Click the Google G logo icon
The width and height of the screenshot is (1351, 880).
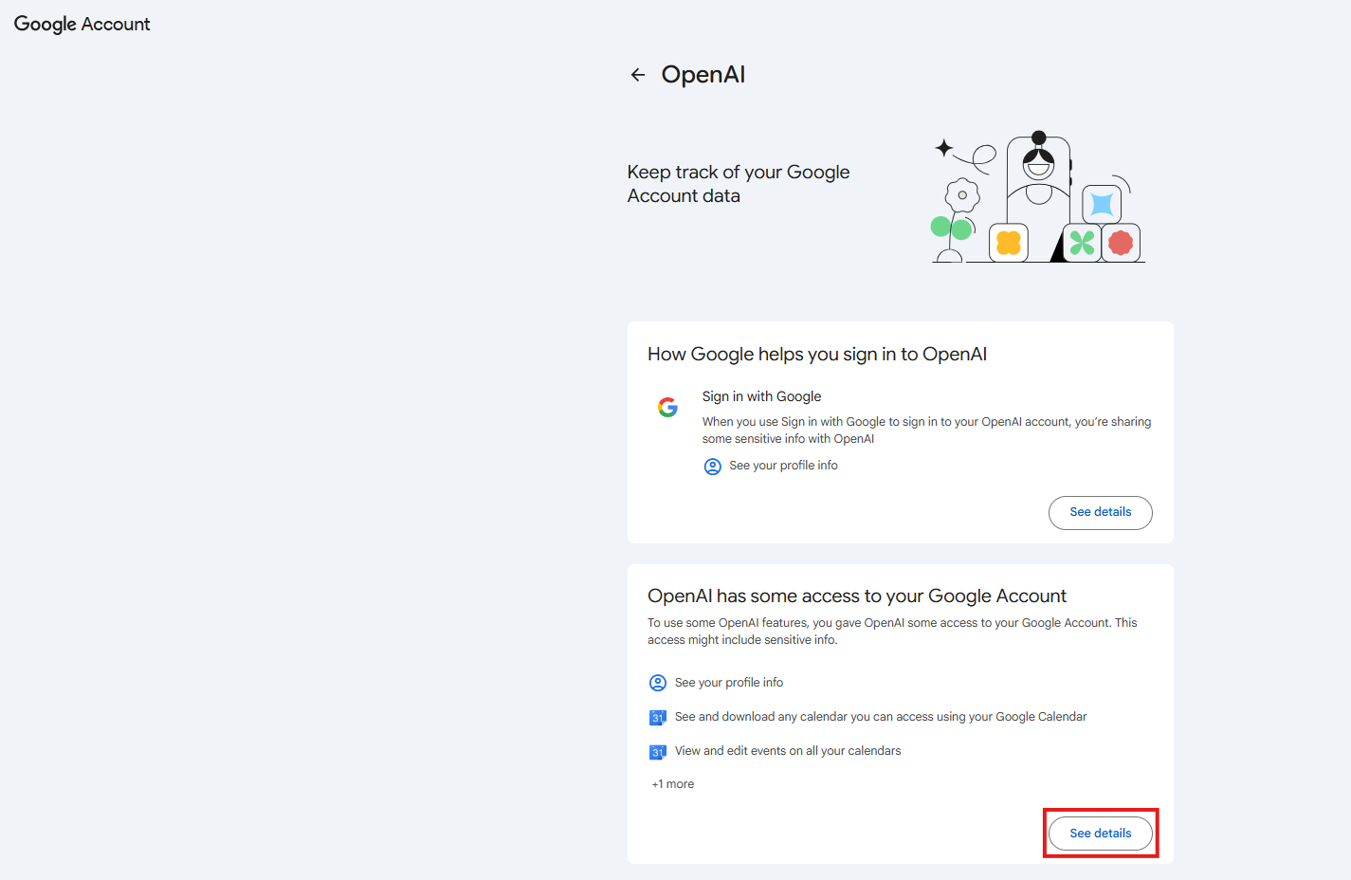668,407
